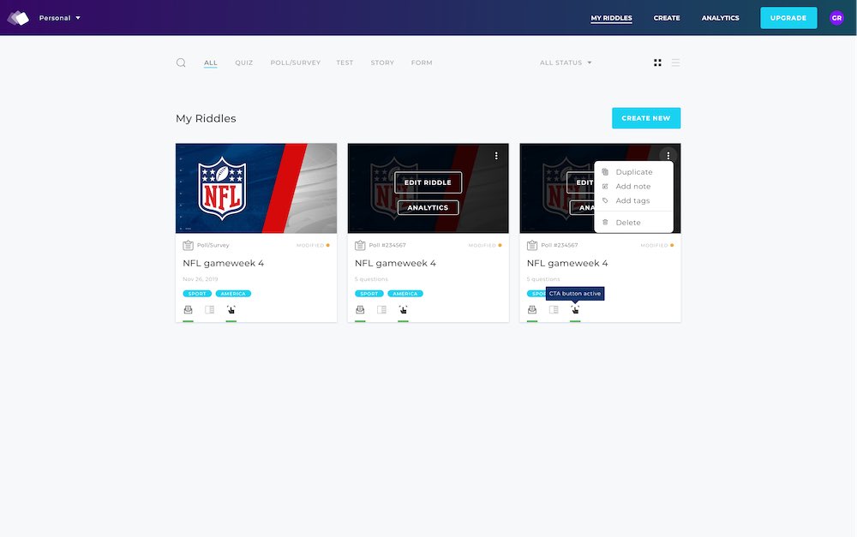Open the Personal workspace dropdown
Viewport: 857px width, 537px height.
click(x=60, y=18)
